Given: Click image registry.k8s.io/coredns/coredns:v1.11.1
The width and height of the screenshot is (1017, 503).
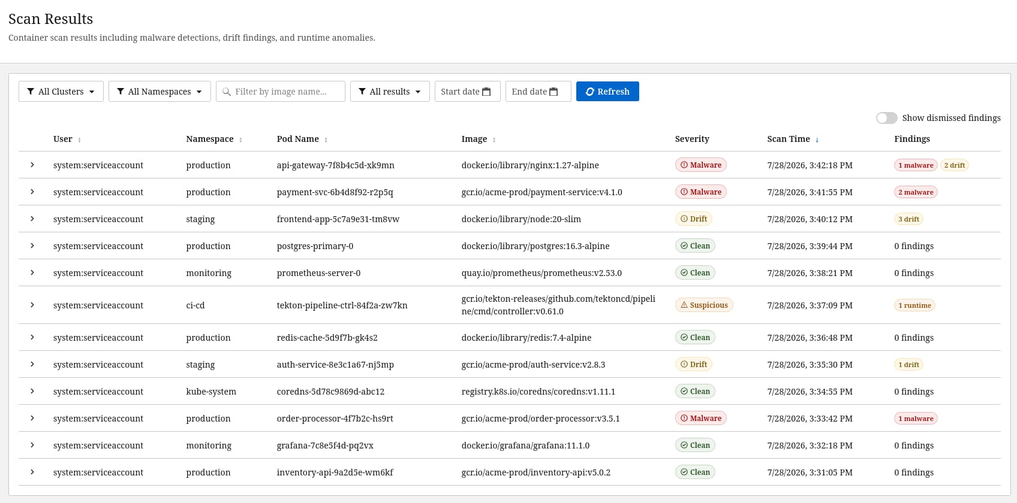Looking at the screenshot, I should pyautogui.click(x=538, y=392).
